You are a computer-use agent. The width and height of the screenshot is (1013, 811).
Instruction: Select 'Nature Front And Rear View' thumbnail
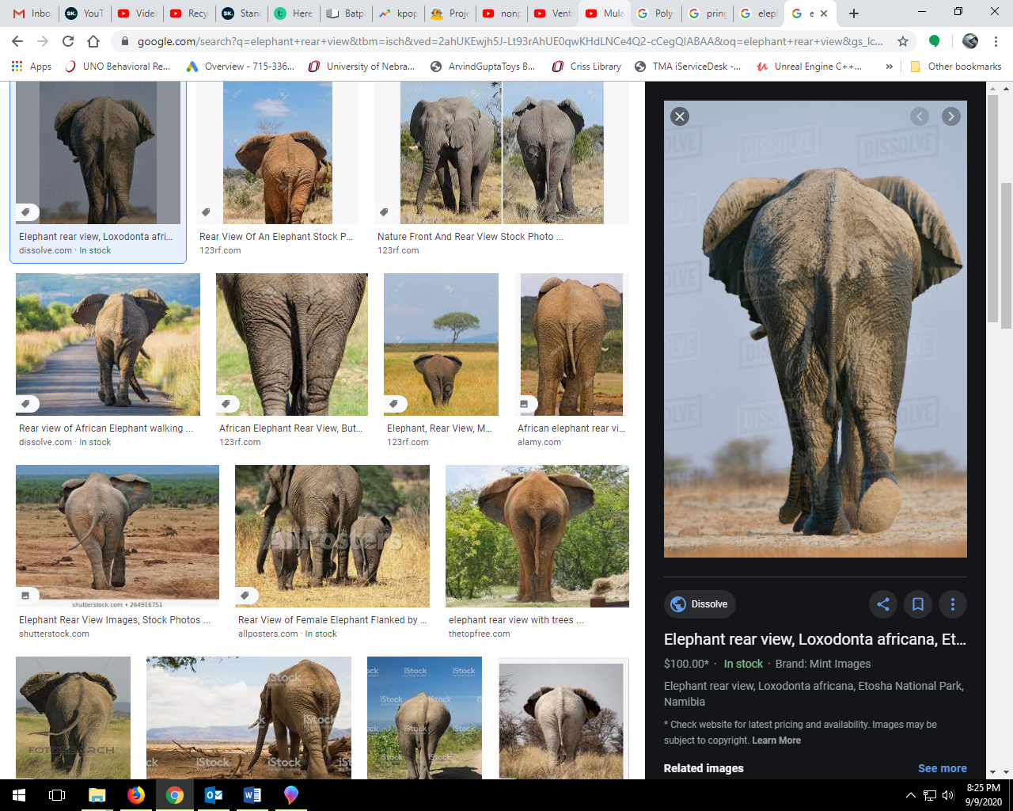(x=502, y=153)
